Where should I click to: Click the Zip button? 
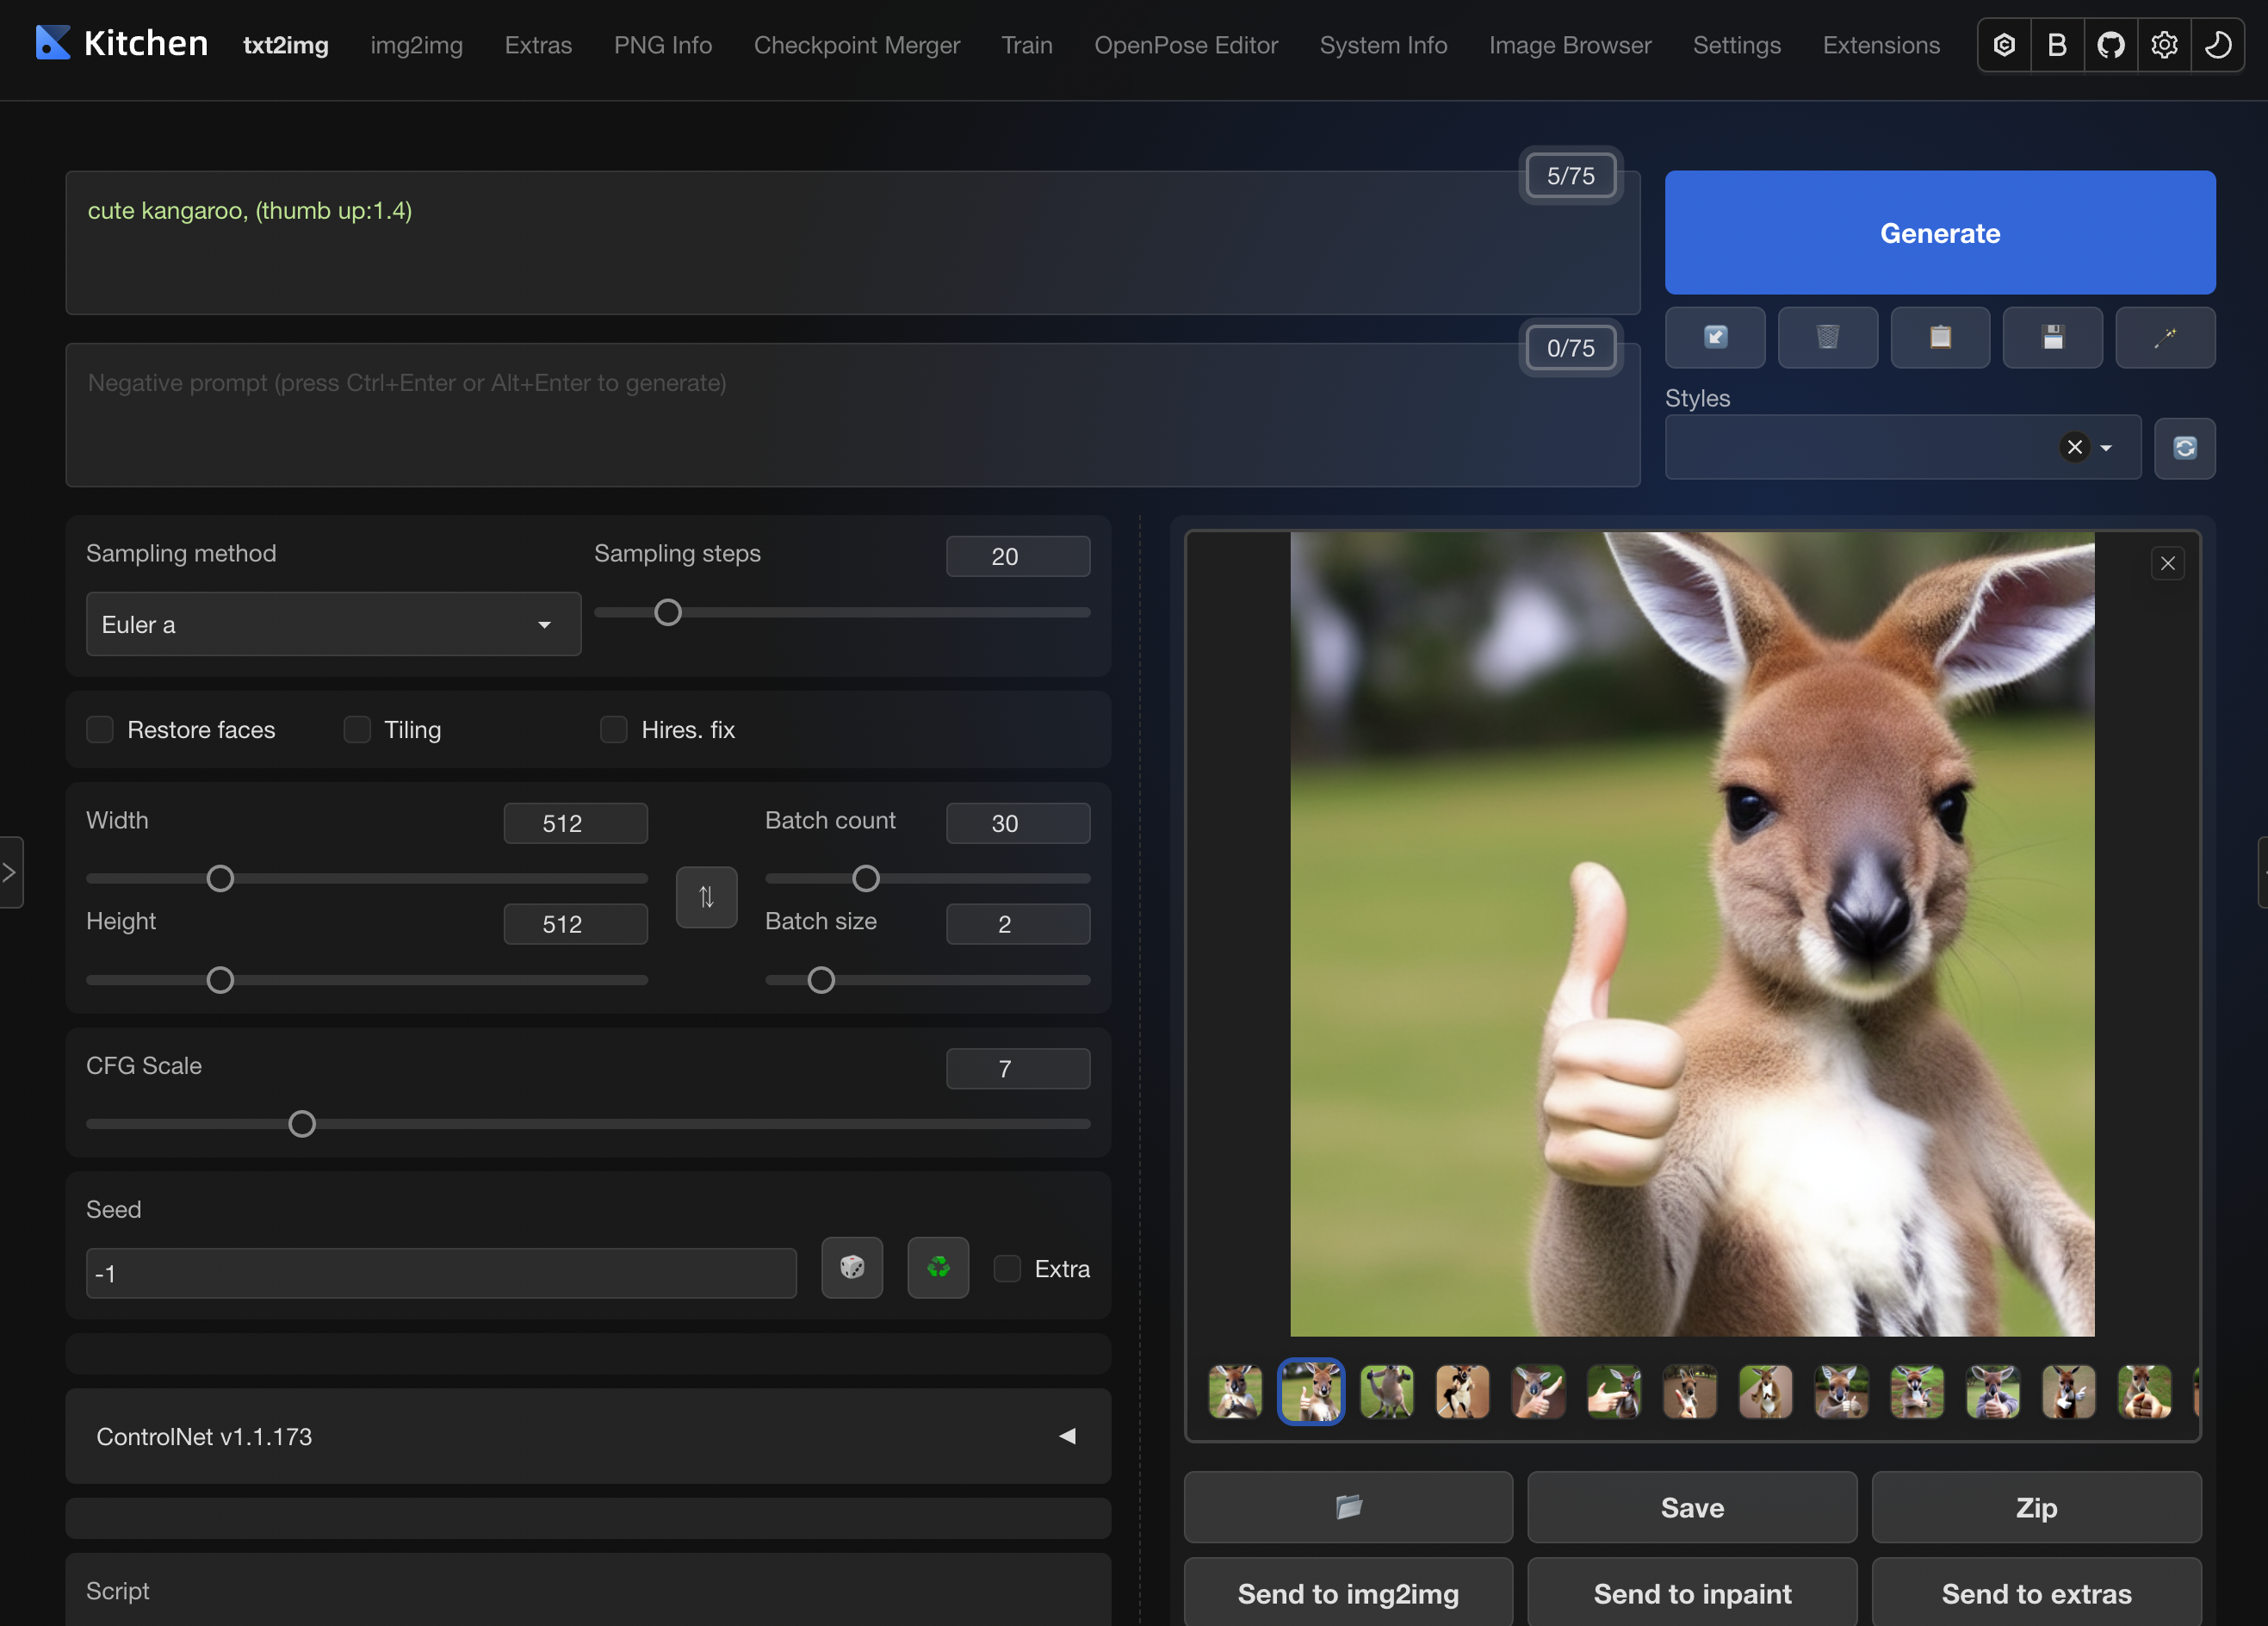pos(2036,1507)
